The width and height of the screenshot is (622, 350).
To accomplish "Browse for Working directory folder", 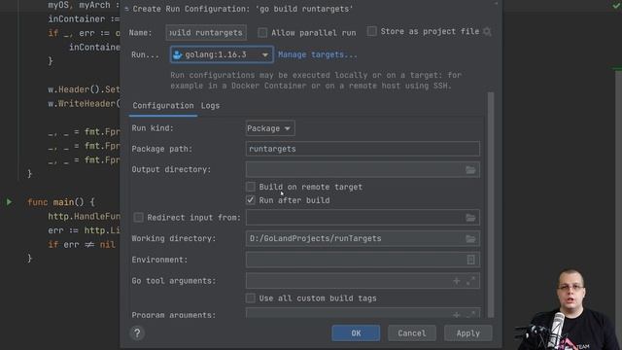I will (x=470, y=238).
